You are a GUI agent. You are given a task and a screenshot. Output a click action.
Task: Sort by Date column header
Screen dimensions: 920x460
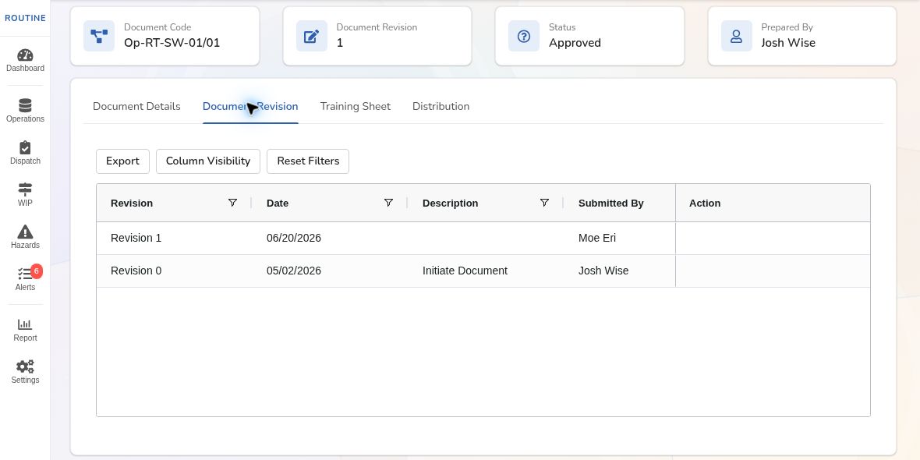[x=278, y=203]
